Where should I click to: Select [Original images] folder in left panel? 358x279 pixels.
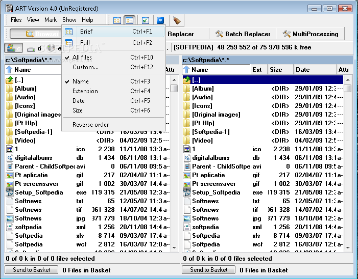coord(38,115)
